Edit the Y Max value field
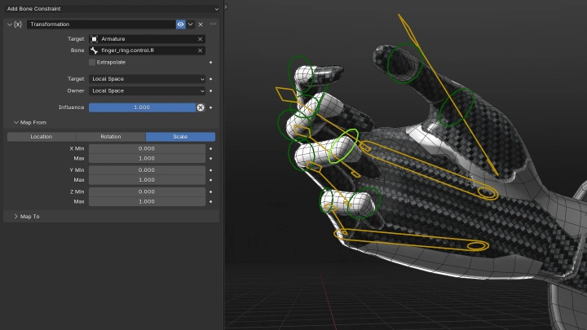Image resolution: width=587 pixels, height=330 pixels. [147, 180]
